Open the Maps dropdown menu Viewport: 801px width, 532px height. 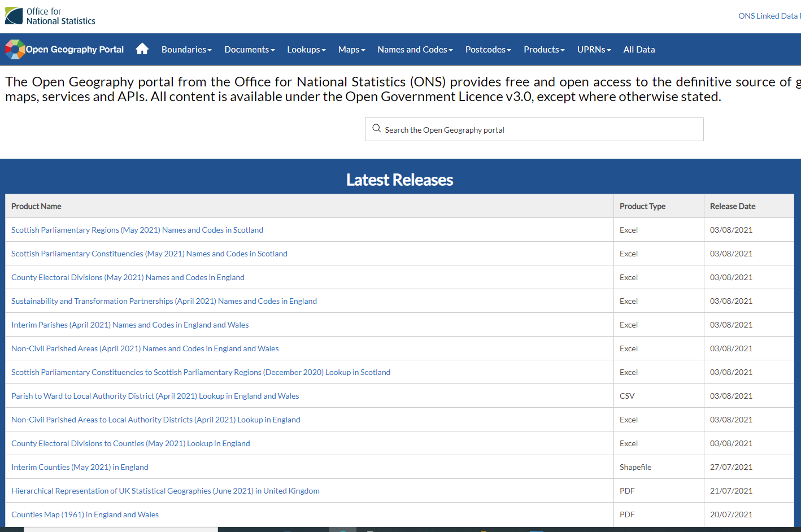click(352, 50)
